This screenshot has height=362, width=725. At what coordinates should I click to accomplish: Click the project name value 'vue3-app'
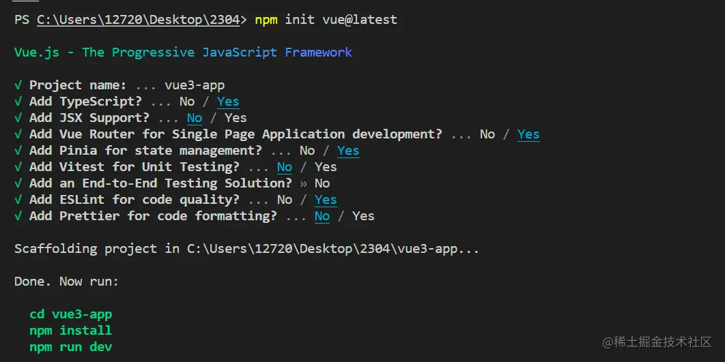coord(195,85)
